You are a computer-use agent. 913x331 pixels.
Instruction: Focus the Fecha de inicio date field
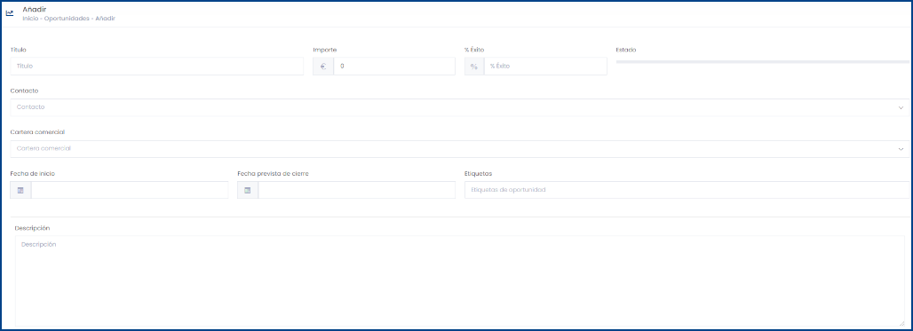pyautogui.click(x=130, y=190)
